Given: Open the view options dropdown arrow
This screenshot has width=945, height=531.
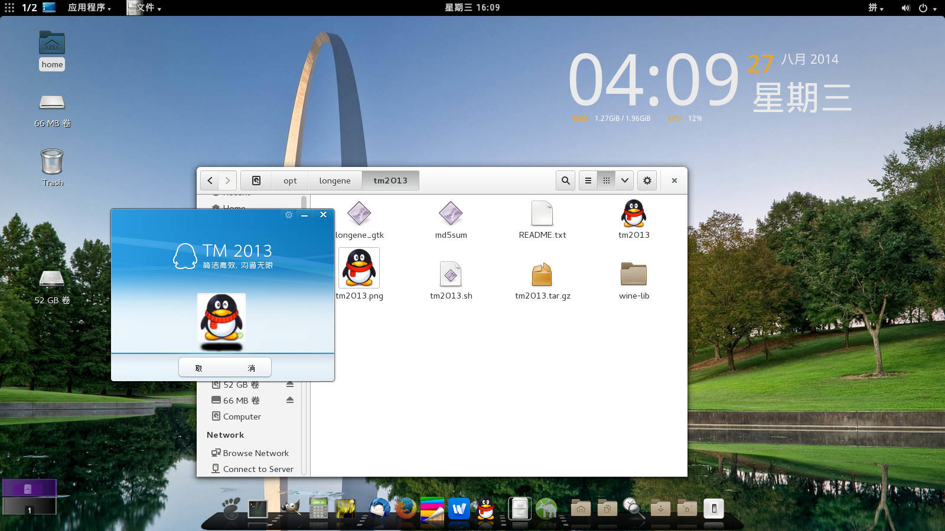Looking at the screenshot, I should point(624,181).
